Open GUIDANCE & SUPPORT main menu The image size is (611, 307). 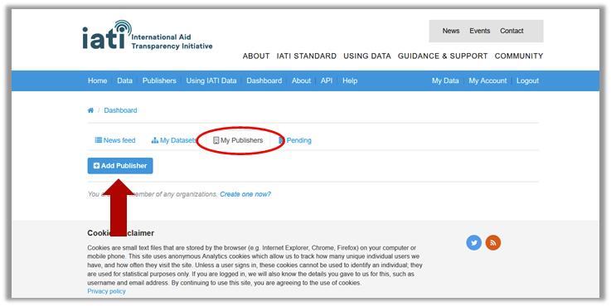(x=443, y=56)
